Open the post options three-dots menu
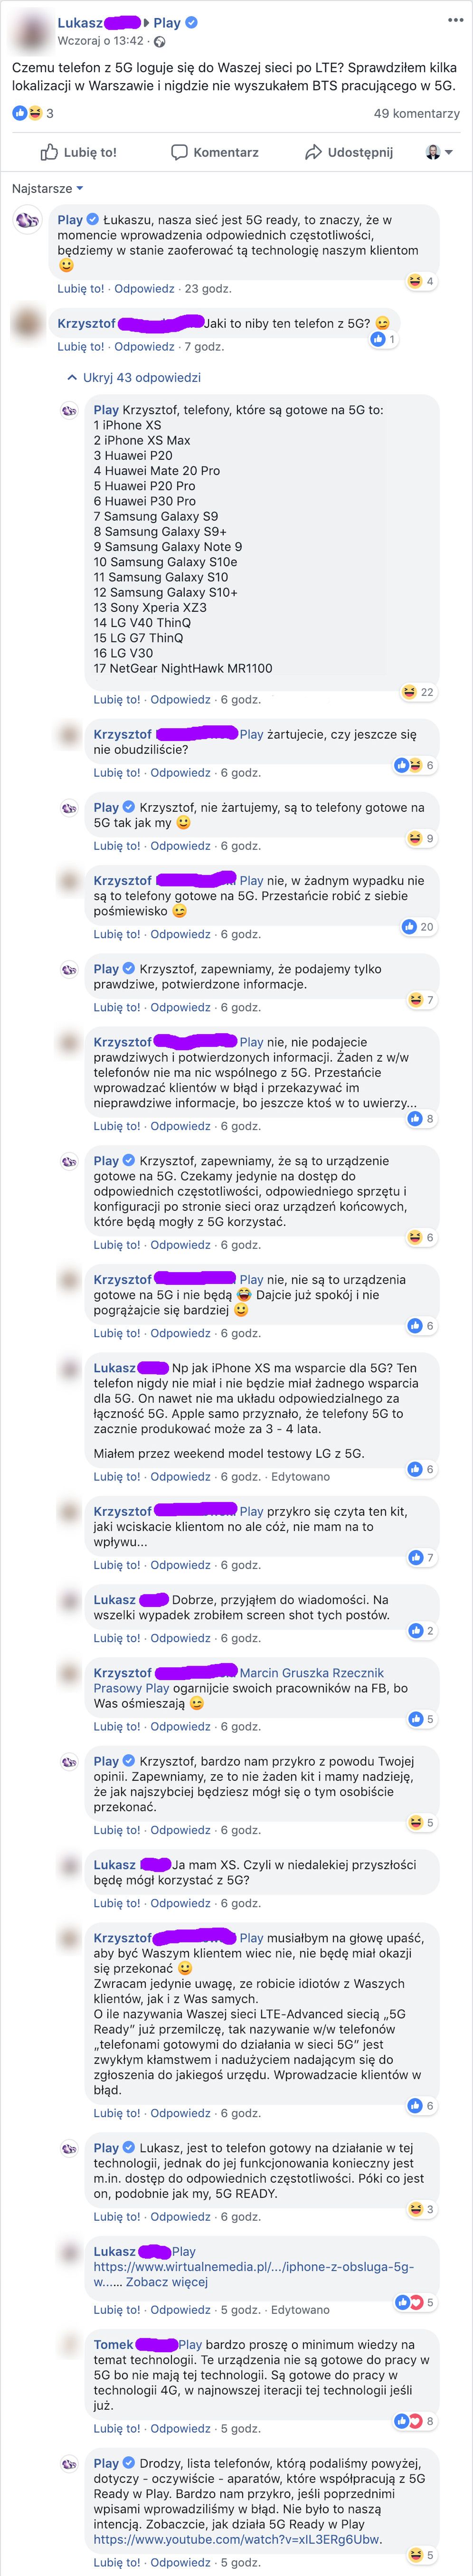This screenshot has height=2576, width=473. pyautogui.click(x=455, y=20)
